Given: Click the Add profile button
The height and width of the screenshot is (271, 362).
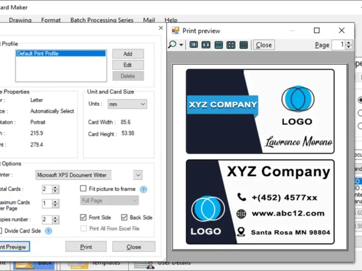Looking at the screenshot, I should coord(128,54).
